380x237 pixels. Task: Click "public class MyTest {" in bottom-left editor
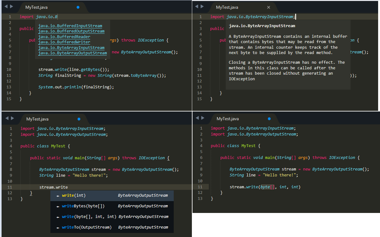(x=45, y=146)
